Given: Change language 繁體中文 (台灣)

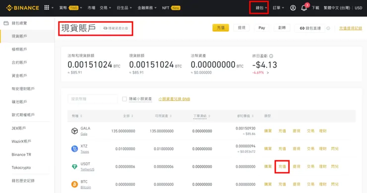Looking at the screenshot, I should [337, 8].
